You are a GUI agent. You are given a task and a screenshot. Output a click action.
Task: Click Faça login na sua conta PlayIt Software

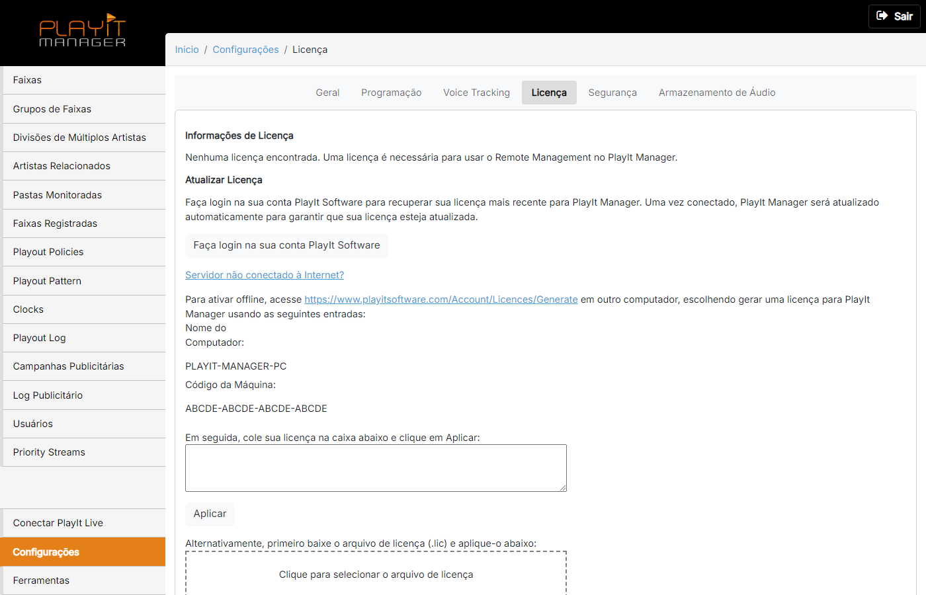(x=286, y=245)
